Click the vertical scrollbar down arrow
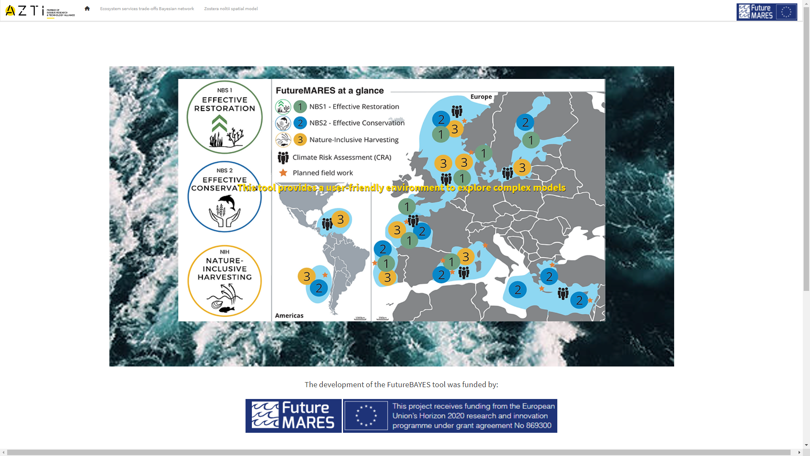Screen dimensions: 810x456 point(806,445)
